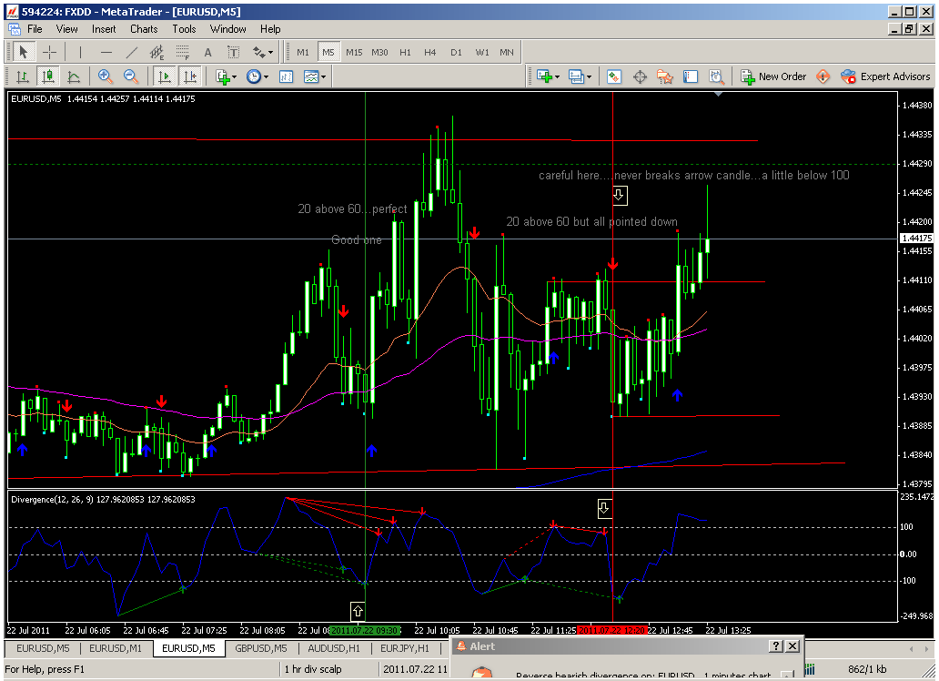This screenshot has width=939, height=681.
Task: Toggle the candlestick chart mode
Action: [48, 76]
